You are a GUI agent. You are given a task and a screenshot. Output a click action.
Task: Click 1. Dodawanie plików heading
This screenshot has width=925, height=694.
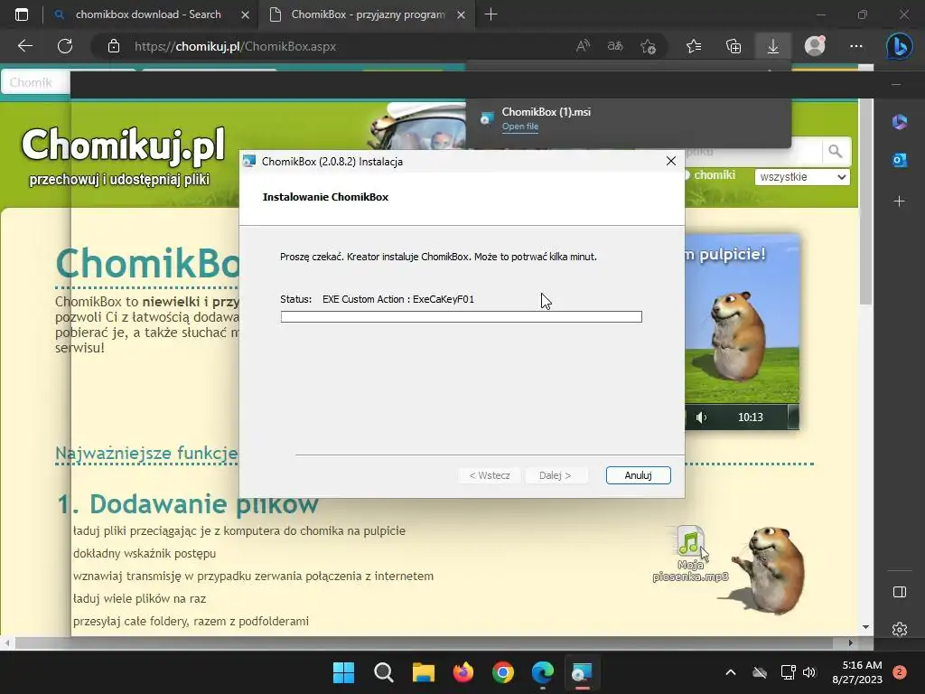tap(188, 504)
